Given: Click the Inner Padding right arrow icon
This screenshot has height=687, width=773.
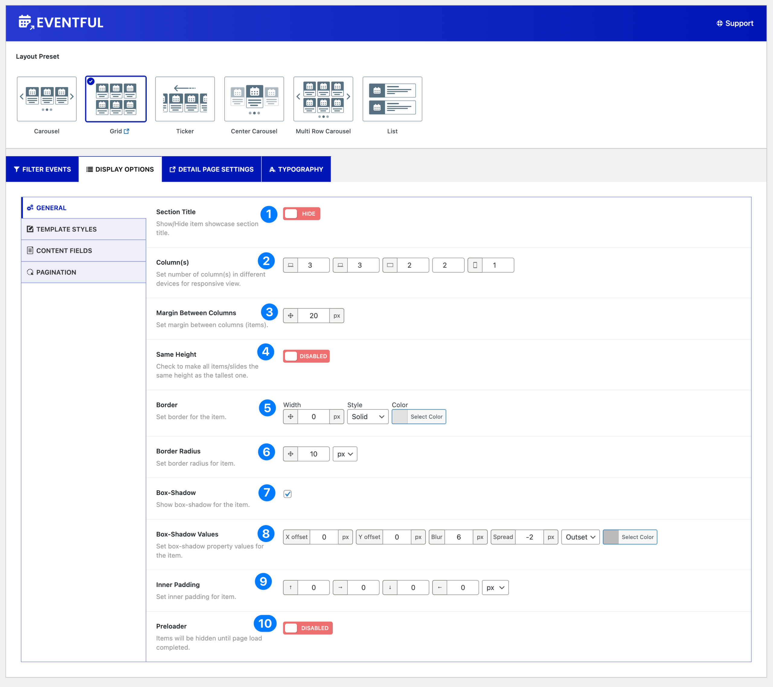Looking at the screenshot, I should (340, 588).
